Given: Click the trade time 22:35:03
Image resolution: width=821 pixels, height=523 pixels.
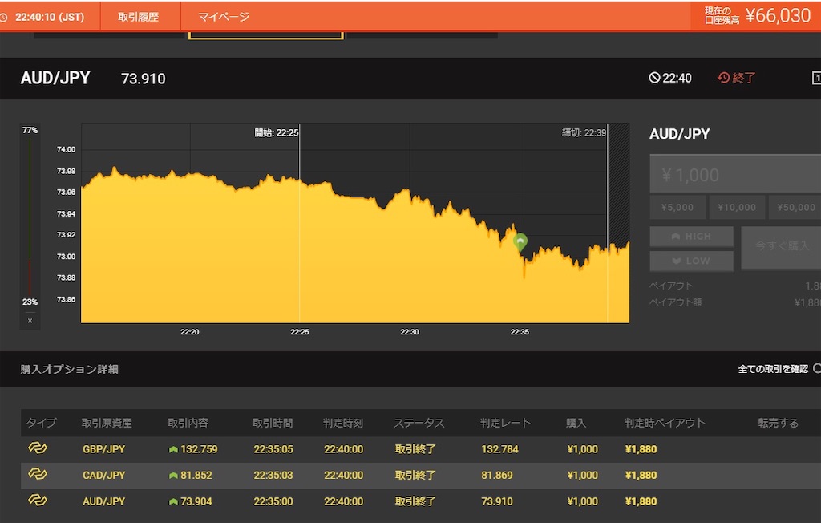Looking at the screenshot, I should (x=273, y=476).
